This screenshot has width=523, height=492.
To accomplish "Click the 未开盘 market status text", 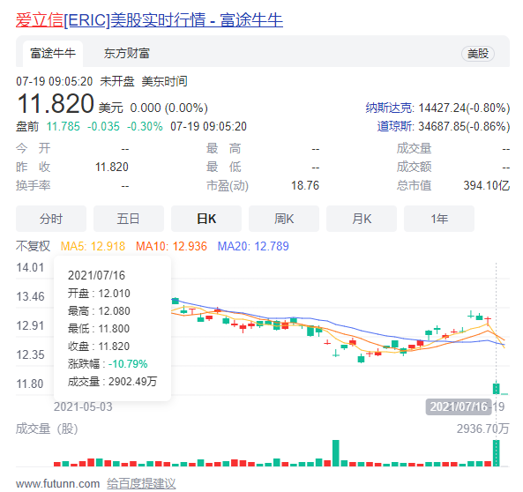I will pyautogui.click(x=117, y=81).
